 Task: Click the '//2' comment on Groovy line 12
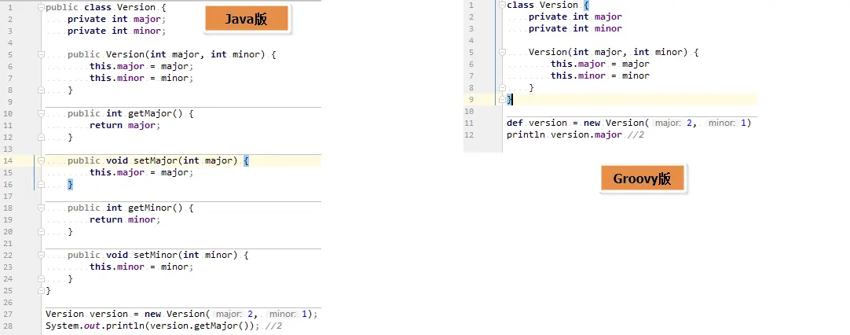(636, 135)
